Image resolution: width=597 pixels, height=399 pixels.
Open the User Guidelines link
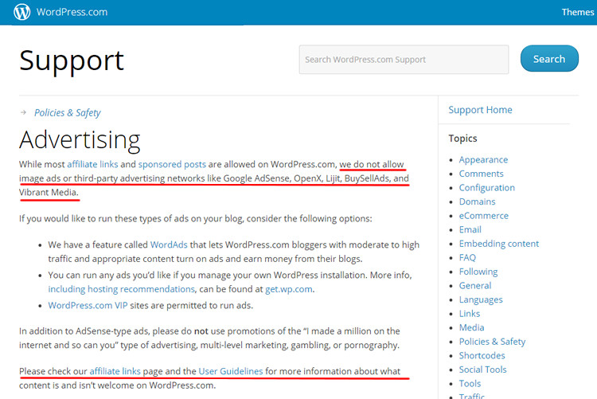(231, 371)
